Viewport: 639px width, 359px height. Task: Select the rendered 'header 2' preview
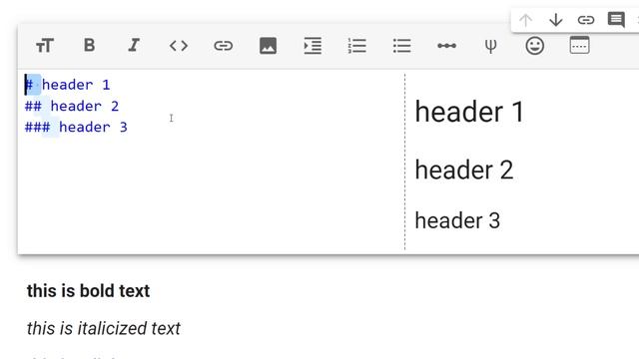pos(463,170)
